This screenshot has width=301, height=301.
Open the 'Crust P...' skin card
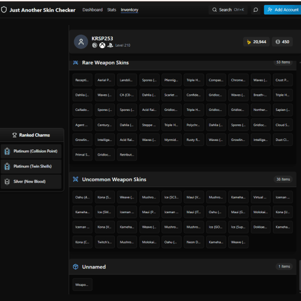click(x=283, y=80)
